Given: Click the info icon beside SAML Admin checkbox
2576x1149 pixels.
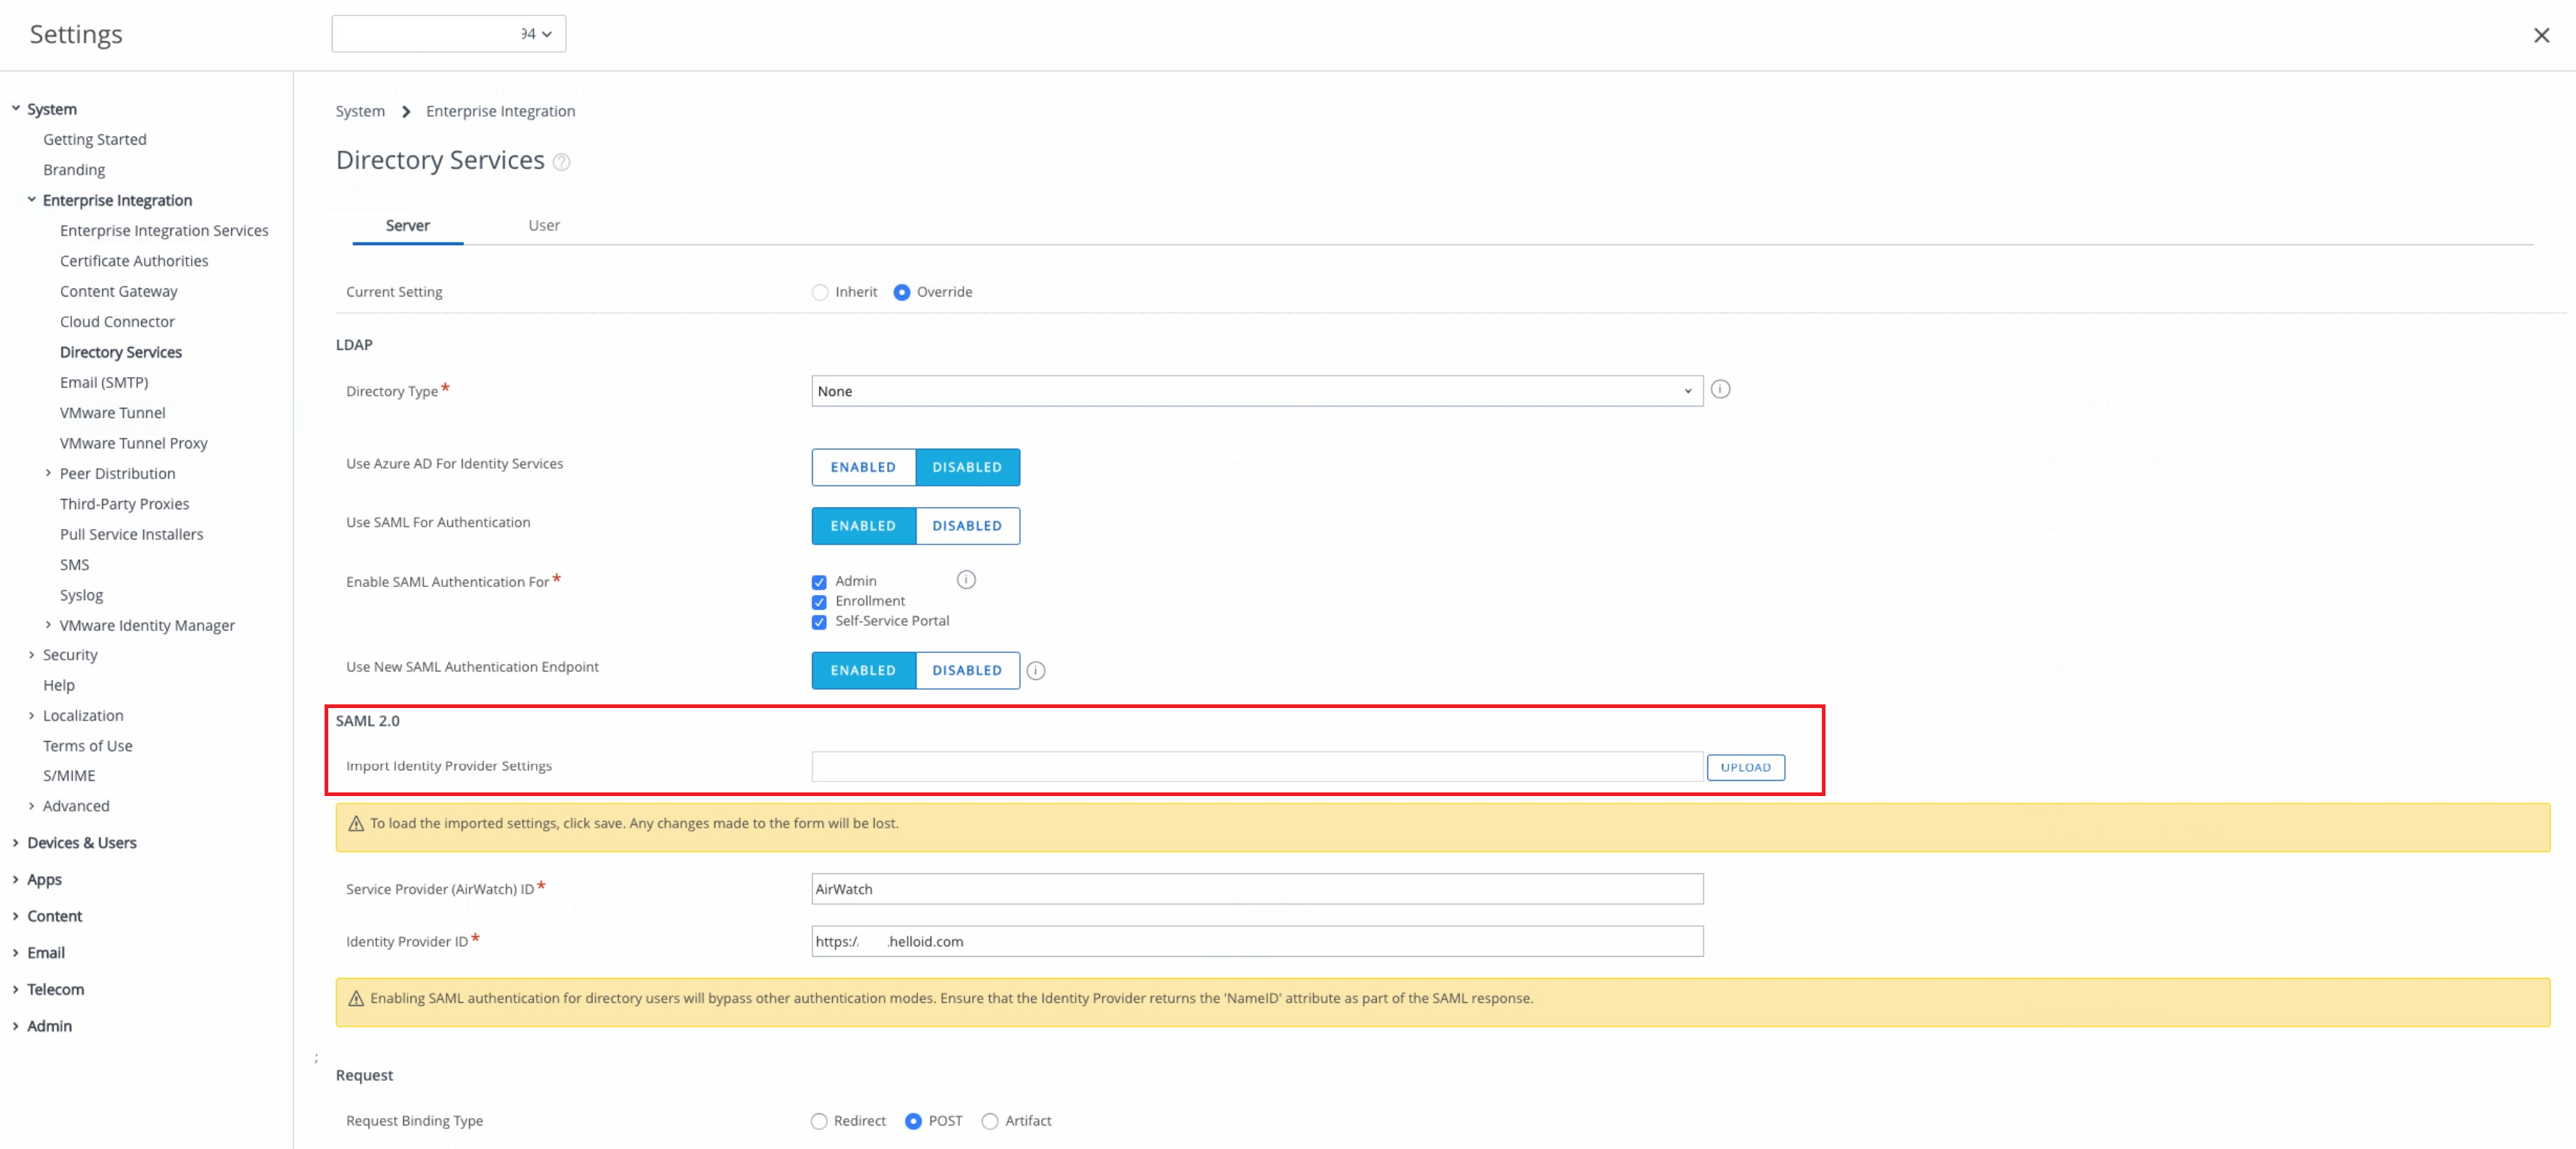Looking at the screenshot, I should point(965,580).
